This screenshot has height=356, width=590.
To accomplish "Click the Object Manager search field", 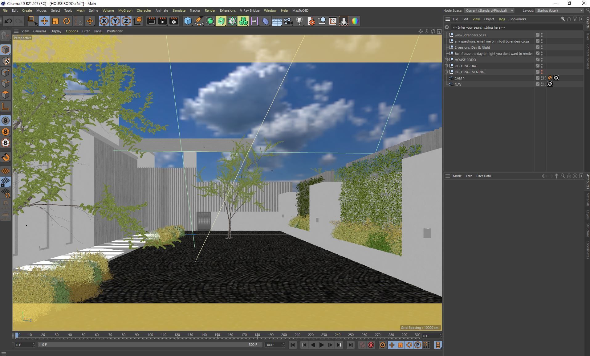I will 516,27.
